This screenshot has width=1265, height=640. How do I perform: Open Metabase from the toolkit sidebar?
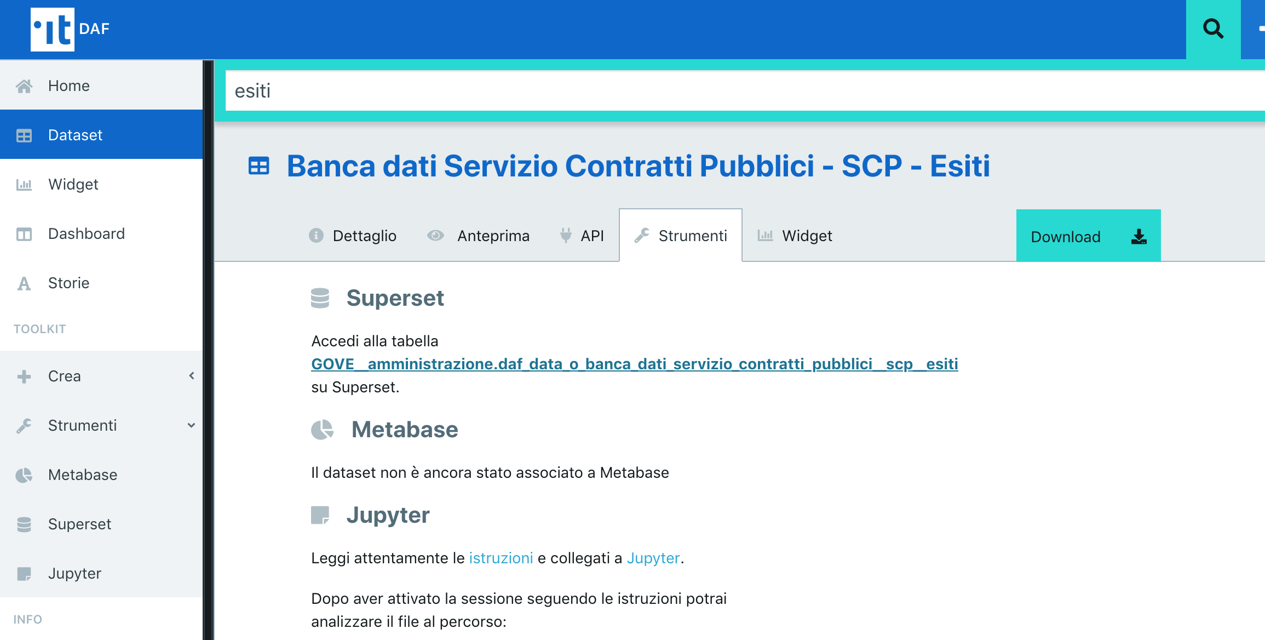(x=101, y=475)
